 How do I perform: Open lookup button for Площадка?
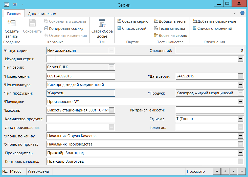click(240, 102)
